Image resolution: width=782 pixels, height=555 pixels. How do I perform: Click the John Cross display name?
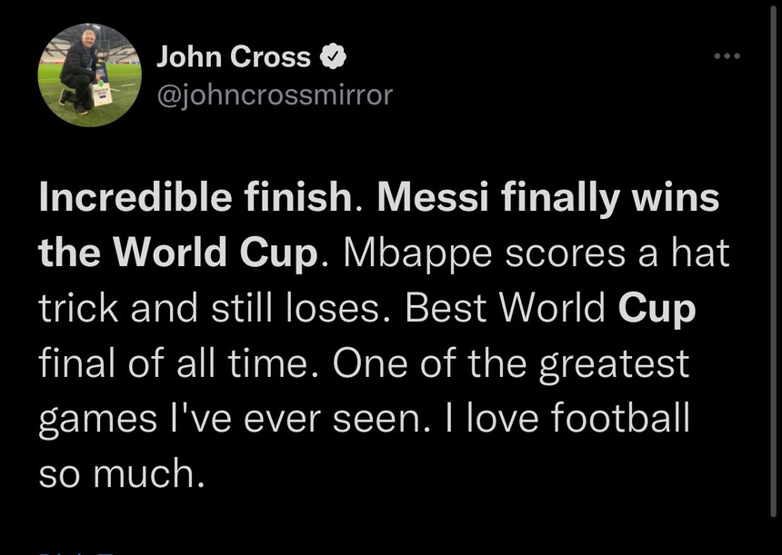[234, 57]
